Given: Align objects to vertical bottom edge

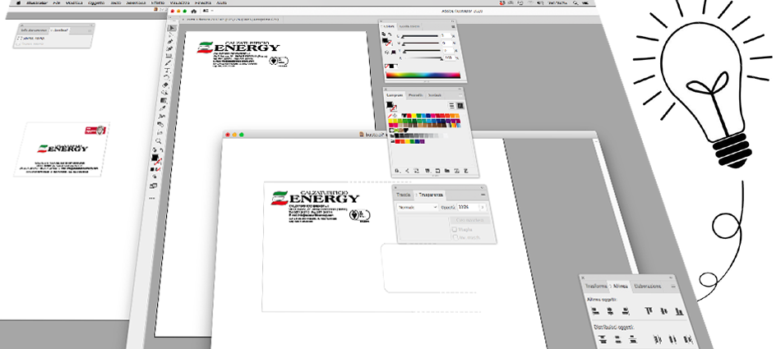Looking at the screenshot, I should tap(679, 312).
